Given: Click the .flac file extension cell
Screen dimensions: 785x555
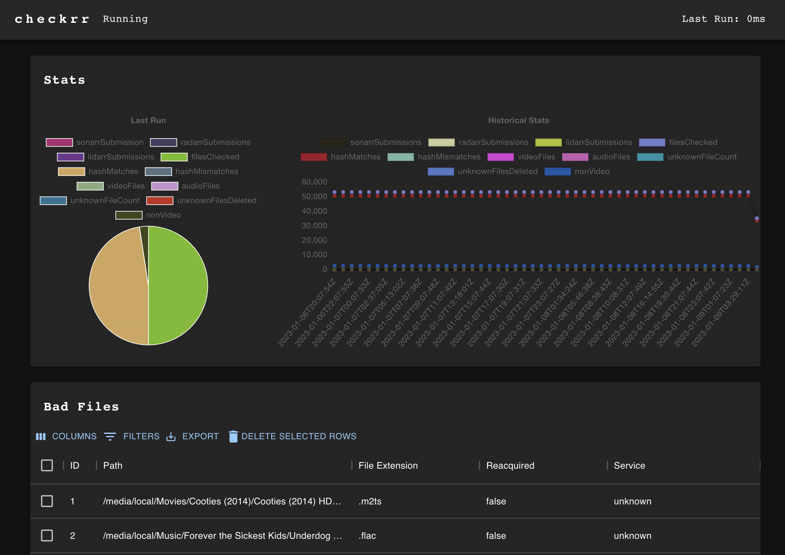Looking at the screenshot, I should pos(367,535).
